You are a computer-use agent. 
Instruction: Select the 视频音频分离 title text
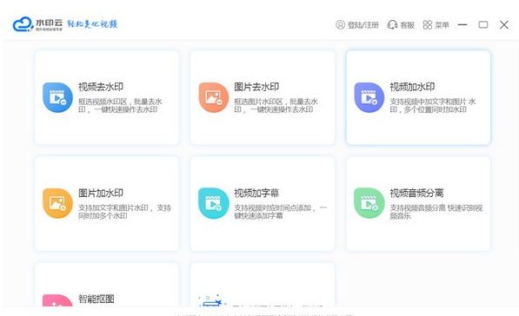[416, 193]
